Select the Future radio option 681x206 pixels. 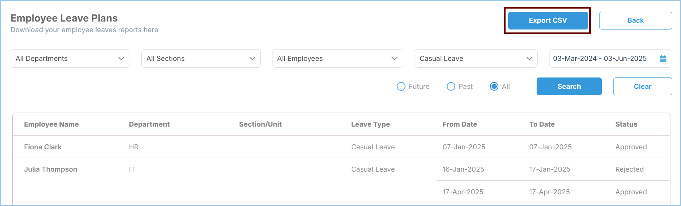pos(401,87)
